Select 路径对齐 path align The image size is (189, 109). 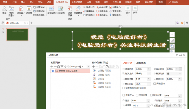point(89,7)
